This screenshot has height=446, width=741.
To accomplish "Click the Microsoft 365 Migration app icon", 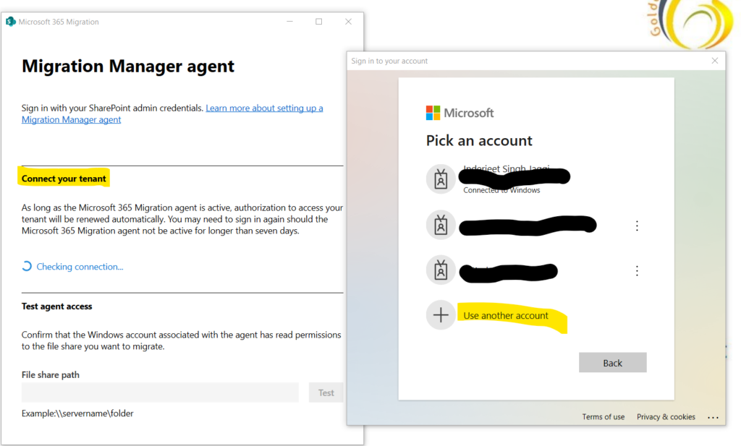I will tap(10, 22).
